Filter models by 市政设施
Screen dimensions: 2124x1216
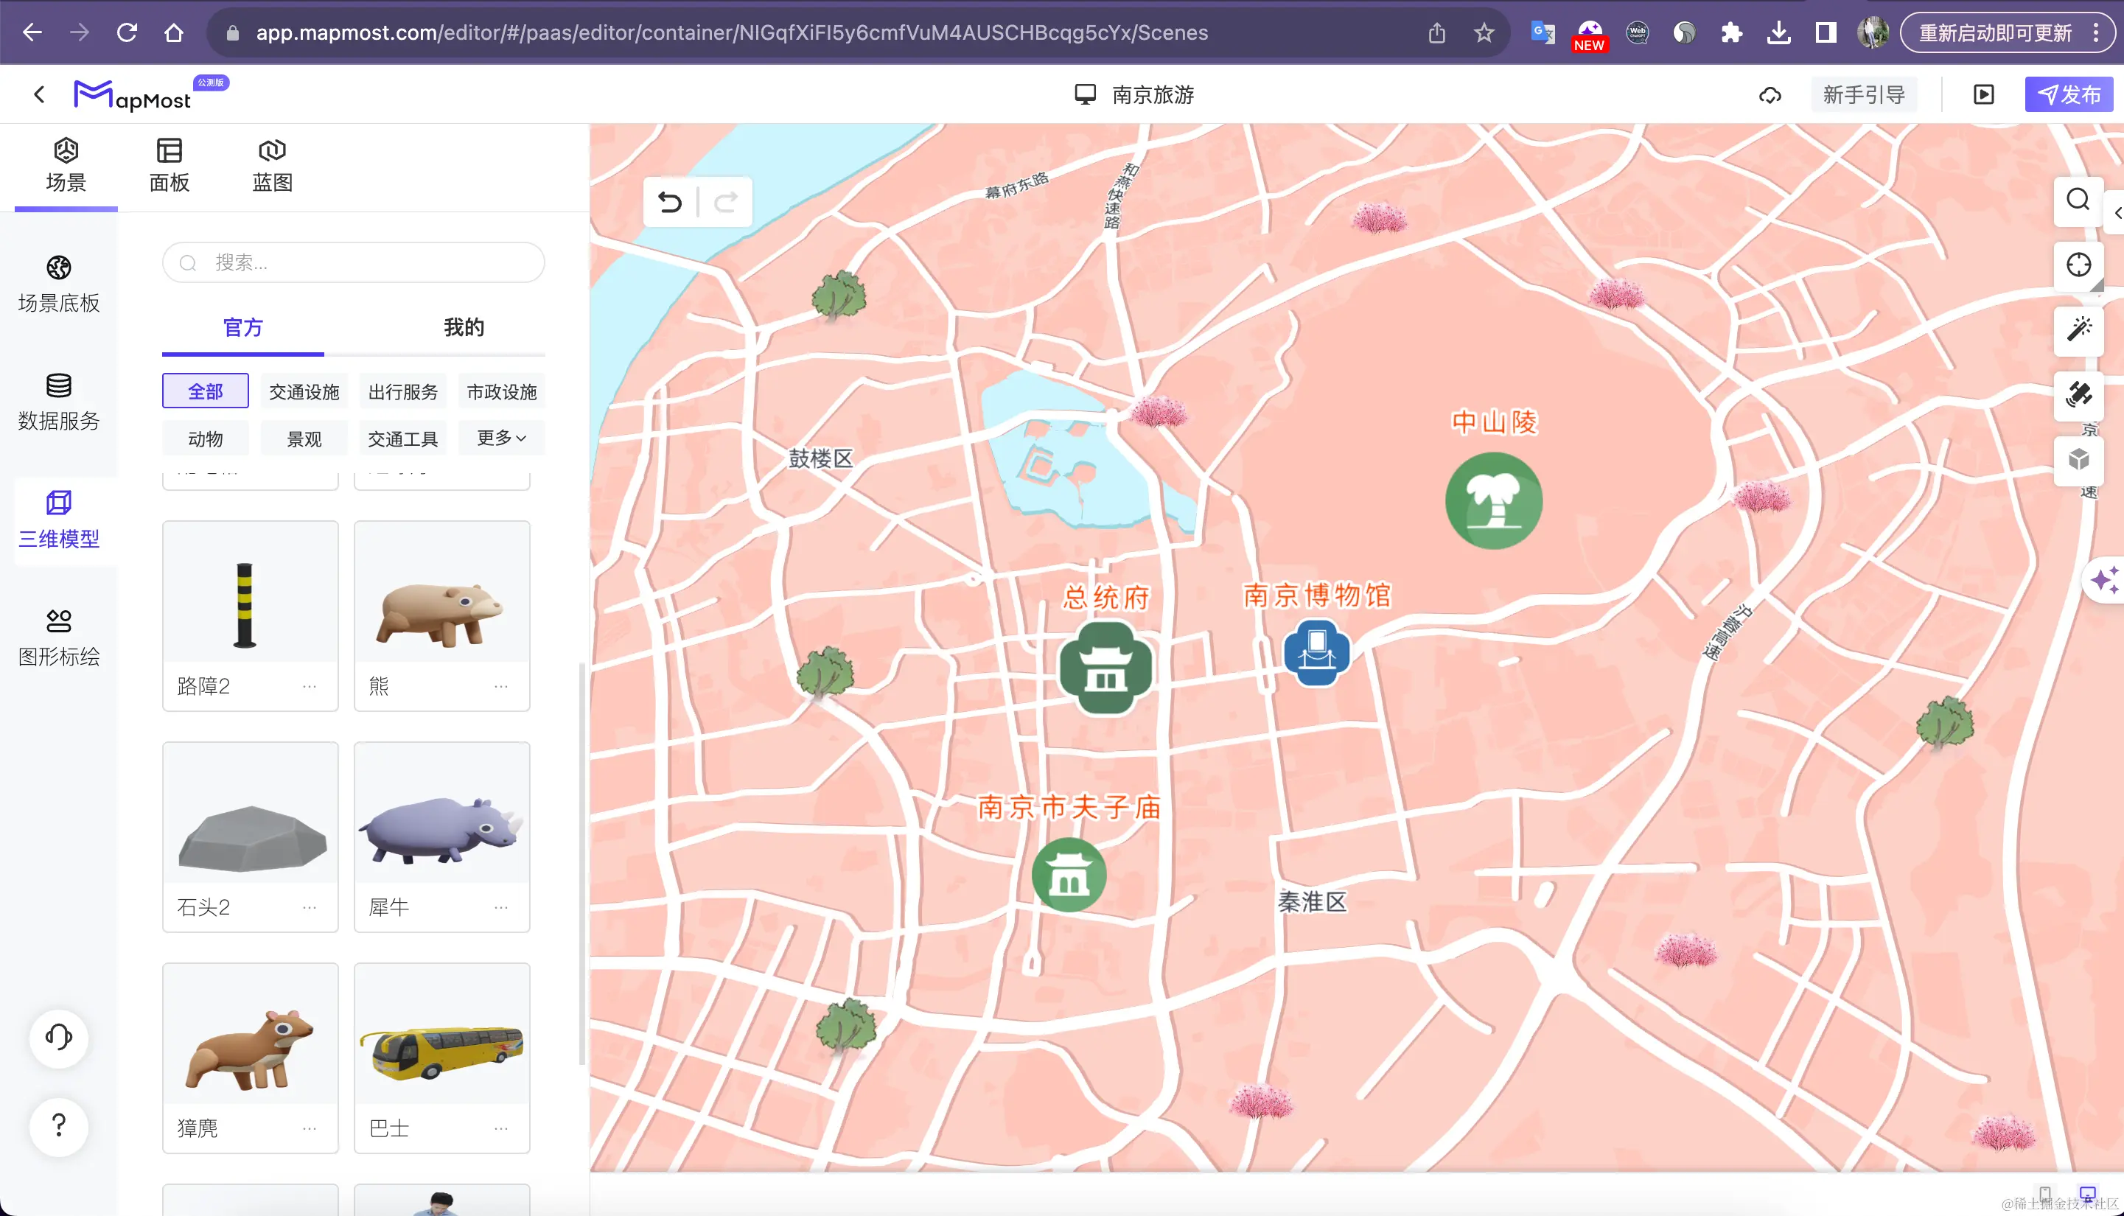pyautogui.click(x=502, y=391)
